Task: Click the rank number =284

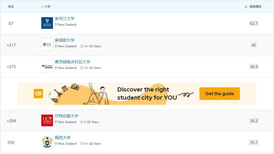Action: pyautogui.click(x=11, y=121)
